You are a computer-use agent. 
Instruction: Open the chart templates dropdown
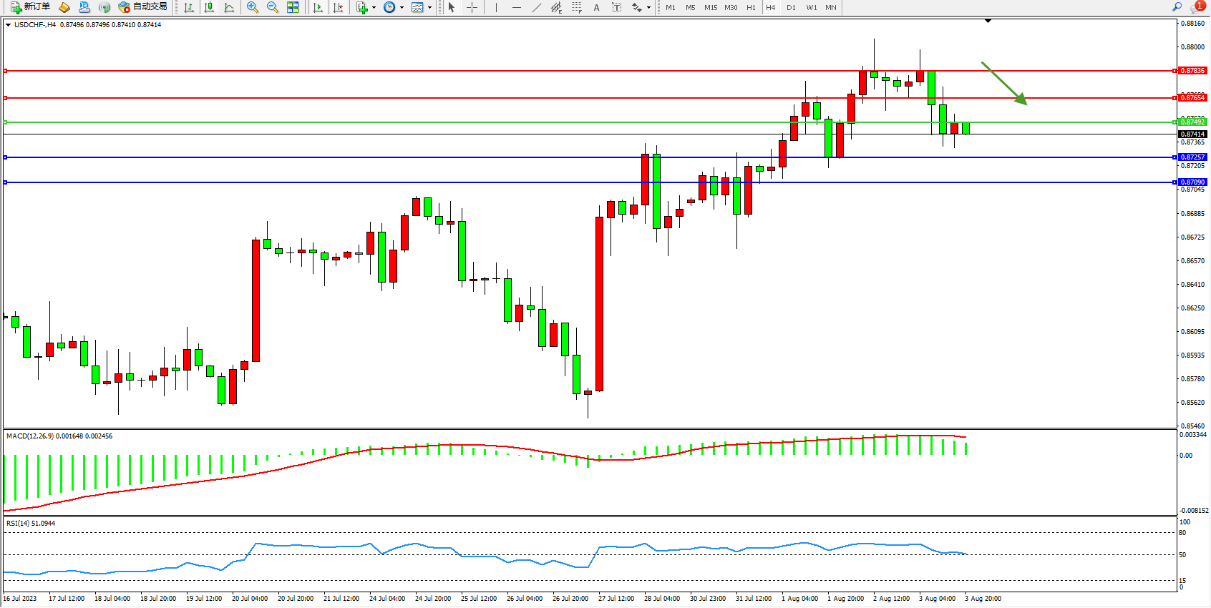(x=429, y=7)
